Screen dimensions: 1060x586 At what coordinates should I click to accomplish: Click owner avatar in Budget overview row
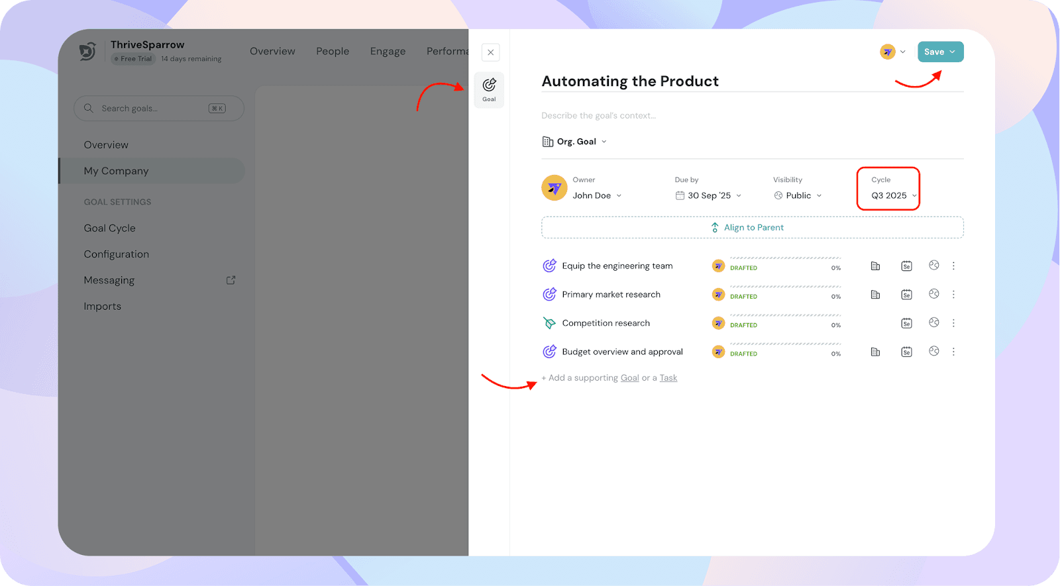click(x=718, y=352)
